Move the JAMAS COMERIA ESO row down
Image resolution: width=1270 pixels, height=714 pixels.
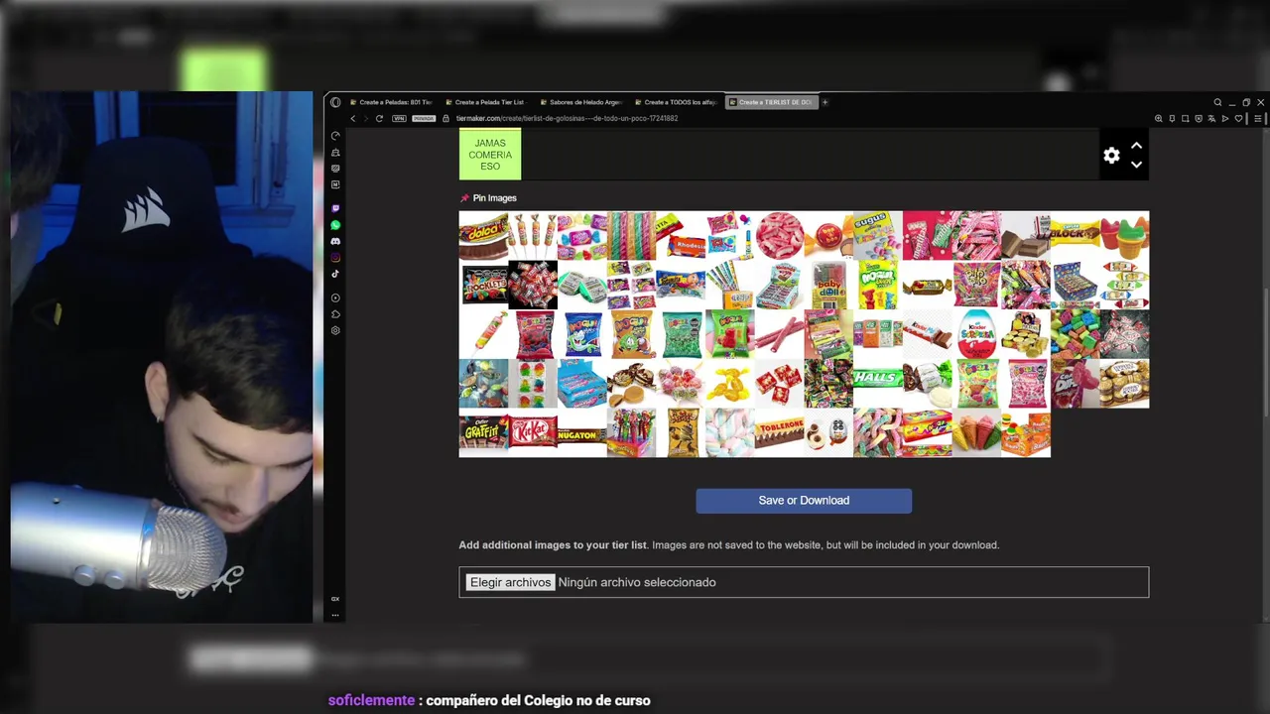coord(1136,165)
